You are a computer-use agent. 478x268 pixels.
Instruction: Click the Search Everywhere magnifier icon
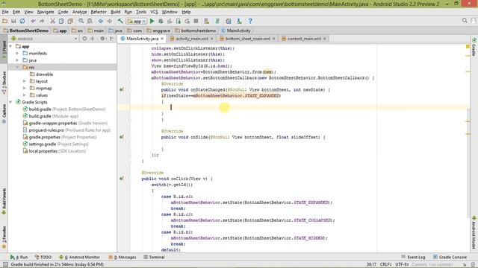(x=465, y=20)
